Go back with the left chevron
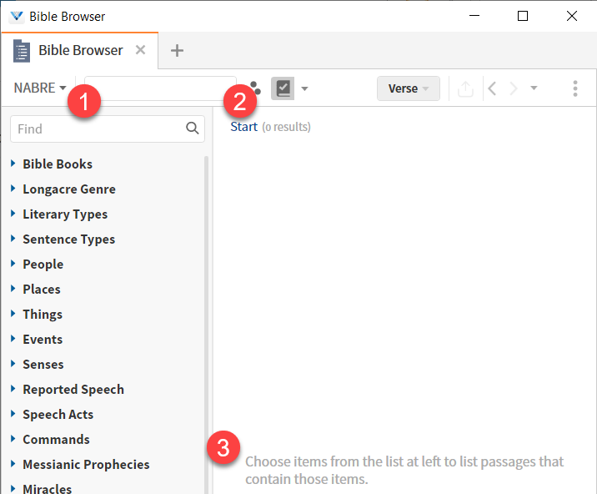Screen dimensions: 597x494 coord(492,88)
